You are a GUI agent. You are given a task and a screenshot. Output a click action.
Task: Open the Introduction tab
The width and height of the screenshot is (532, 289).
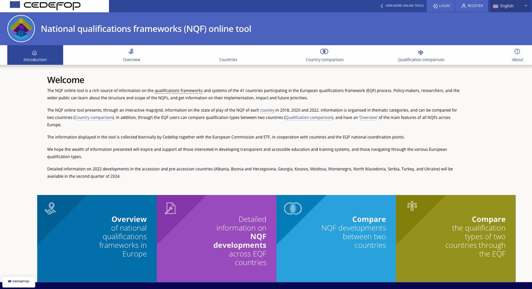pos(35,55)
